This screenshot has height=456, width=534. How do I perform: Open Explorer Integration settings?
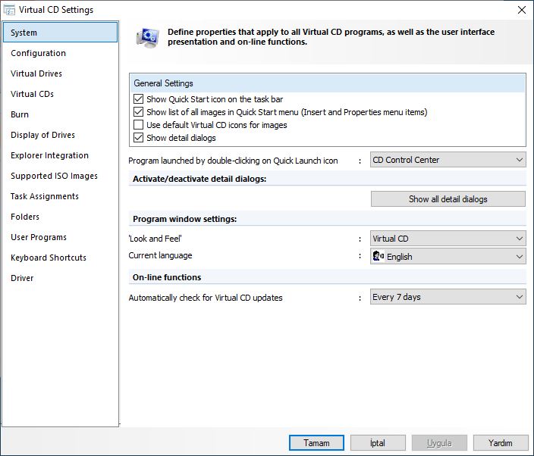(61, 155)
